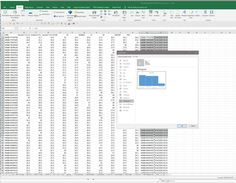The image size is (236, 183).
Task: Open the File menu tab
Action: click(5, 7)
